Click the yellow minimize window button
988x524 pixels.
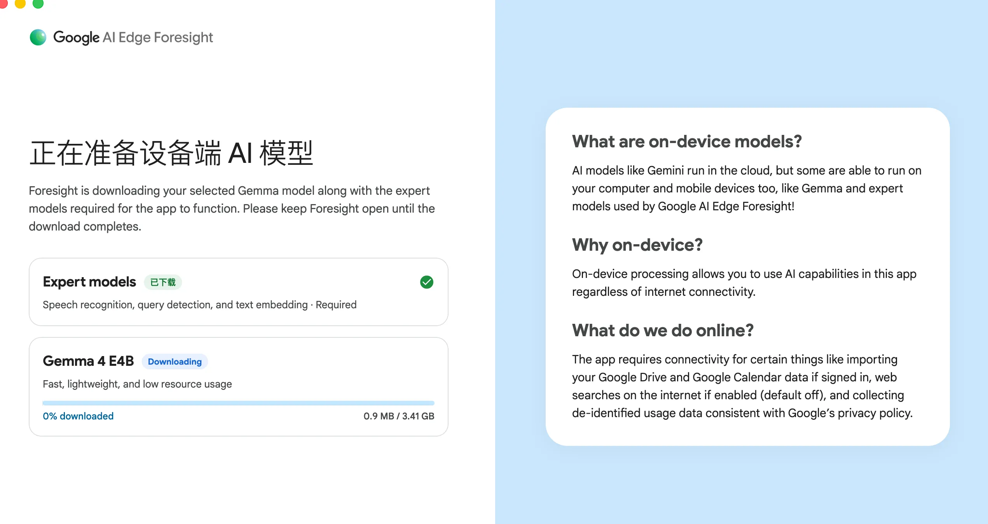pos(20,3)
